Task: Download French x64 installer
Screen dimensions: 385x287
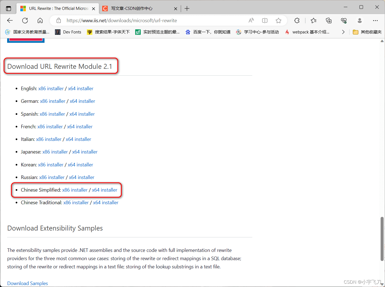Action: click(x=80, y=127)
